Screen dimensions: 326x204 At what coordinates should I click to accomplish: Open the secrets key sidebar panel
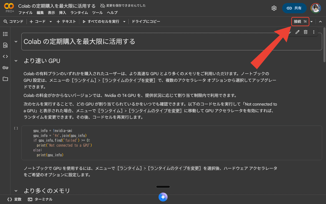5,68
